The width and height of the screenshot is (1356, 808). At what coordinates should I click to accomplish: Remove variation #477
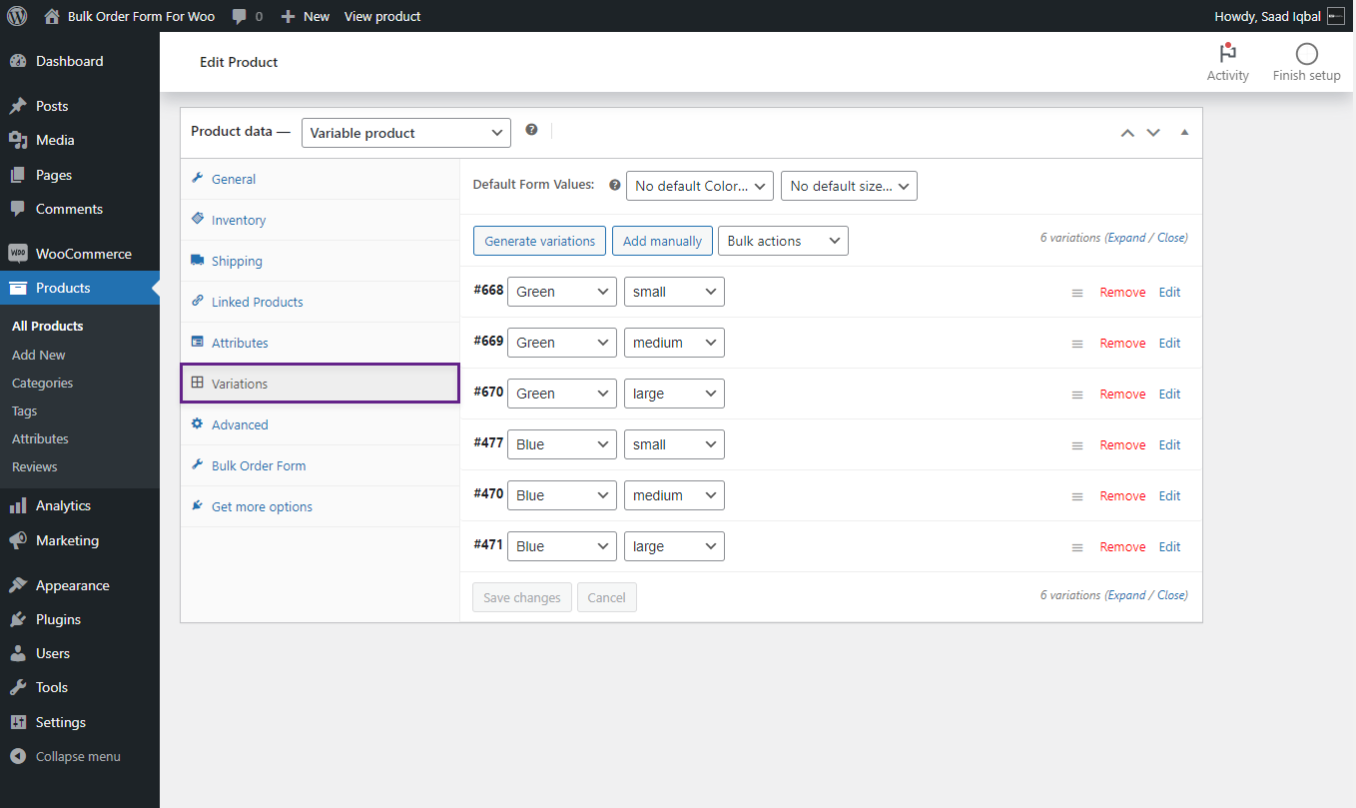[x=1122, y=444]
